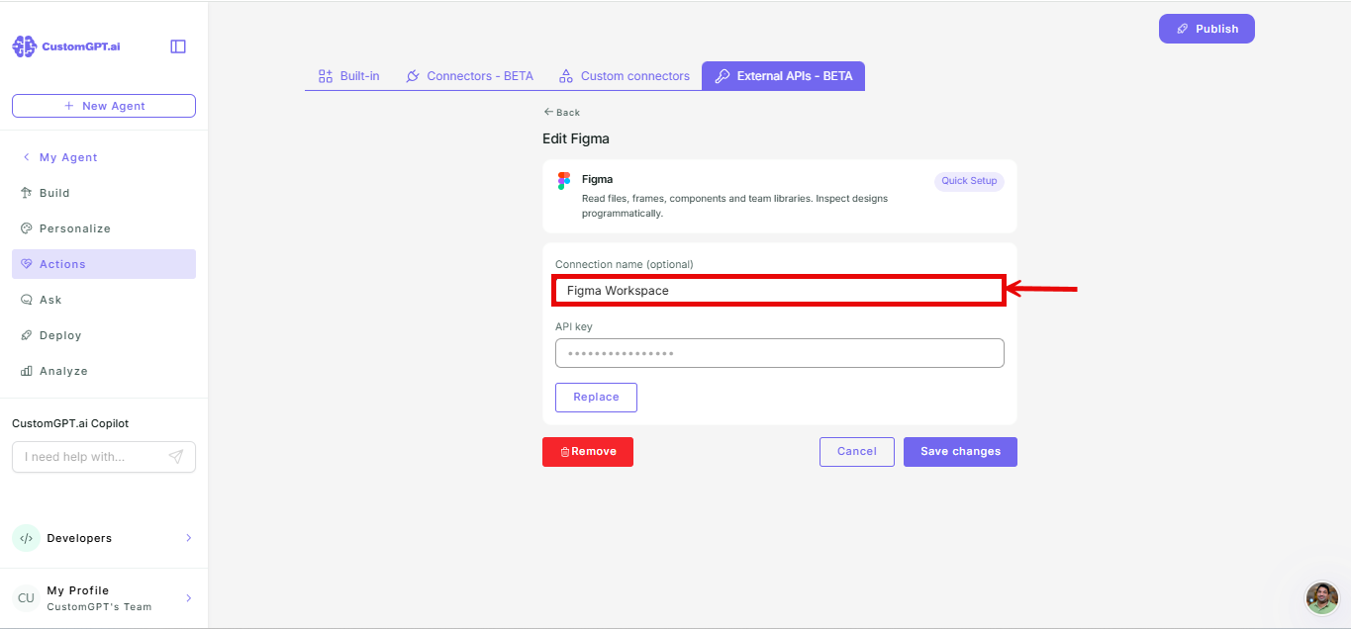
Task: Click the Analyze bar chart icon
Action: (27, 371)
